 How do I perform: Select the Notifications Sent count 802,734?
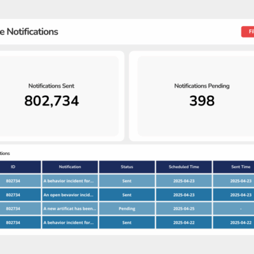pos(51,101)
